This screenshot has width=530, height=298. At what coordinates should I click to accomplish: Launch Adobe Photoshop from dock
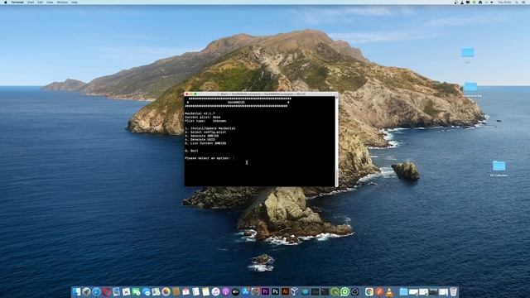pos(275,291)
